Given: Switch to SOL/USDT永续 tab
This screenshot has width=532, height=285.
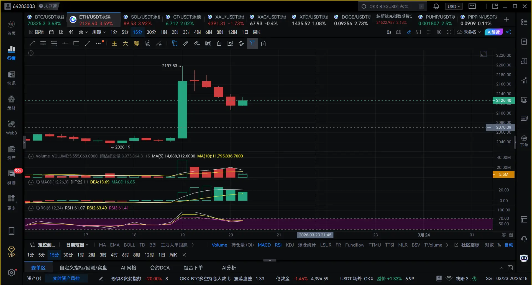Looking at the screenshot, I should pyautogui.click(x=142, y=20).
